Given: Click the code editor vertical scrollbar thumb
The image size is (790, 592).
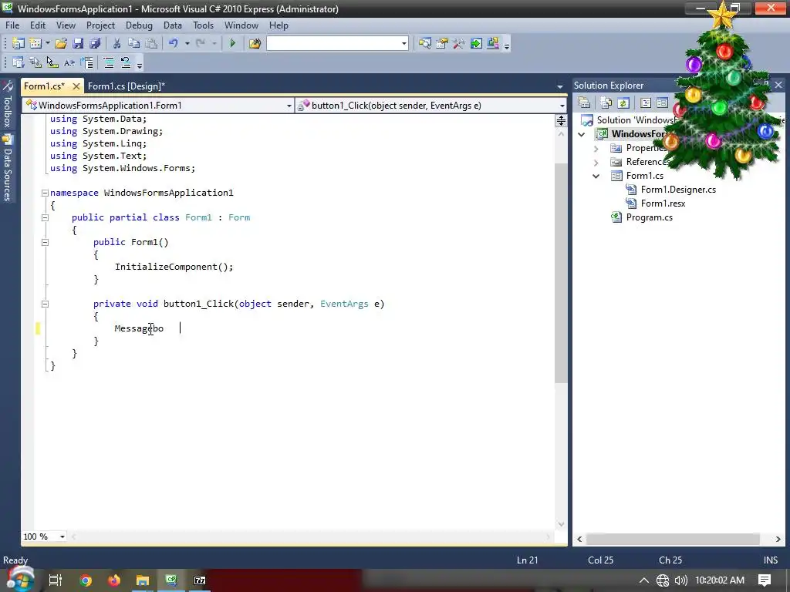Looking at the screenshot, I should [561, 274].
